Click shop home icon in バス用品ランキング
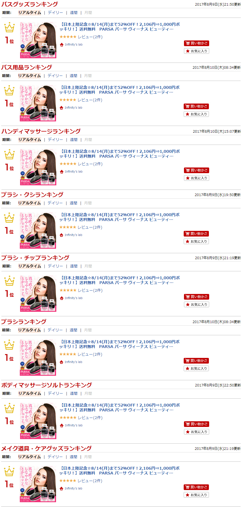 (61, 108)
